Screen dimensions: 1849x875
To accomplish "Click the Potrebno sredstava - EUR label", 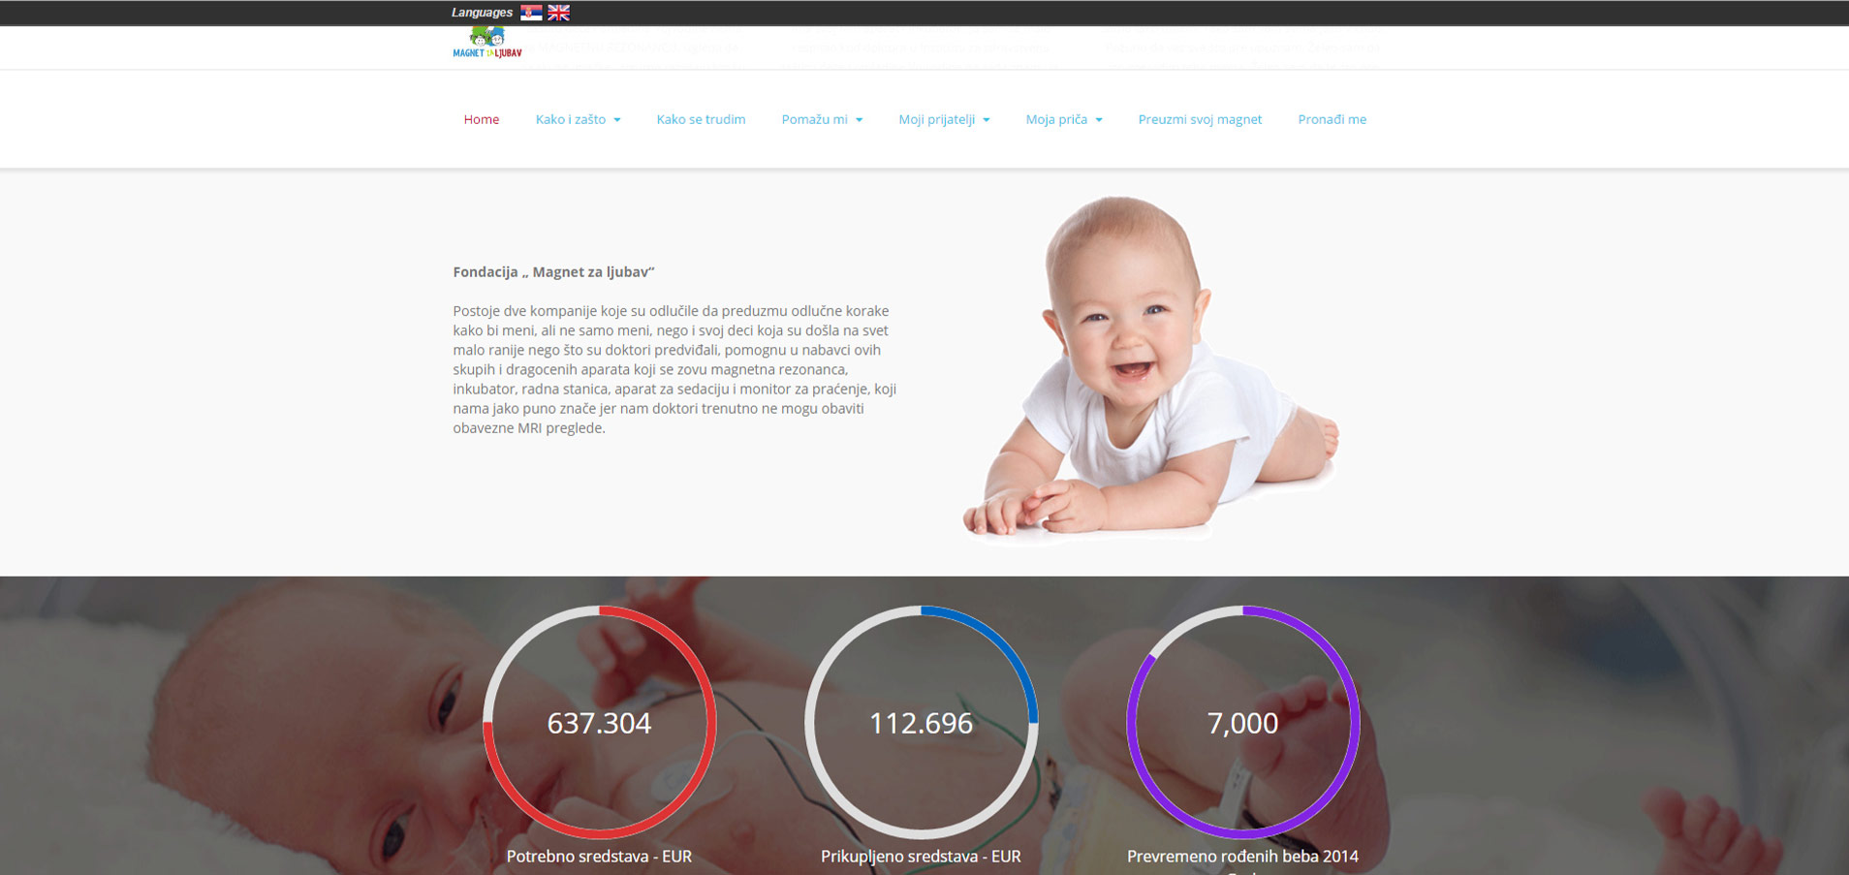I will [599, 857].
